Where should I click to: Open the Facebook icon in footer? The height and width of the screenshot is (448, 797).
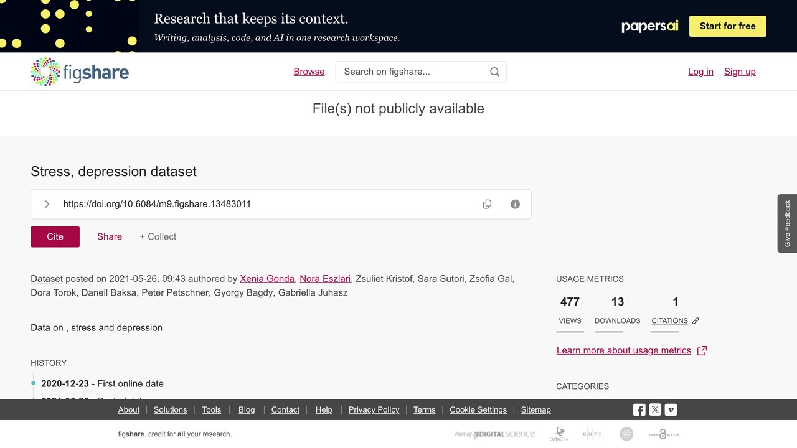coord(639,409)
